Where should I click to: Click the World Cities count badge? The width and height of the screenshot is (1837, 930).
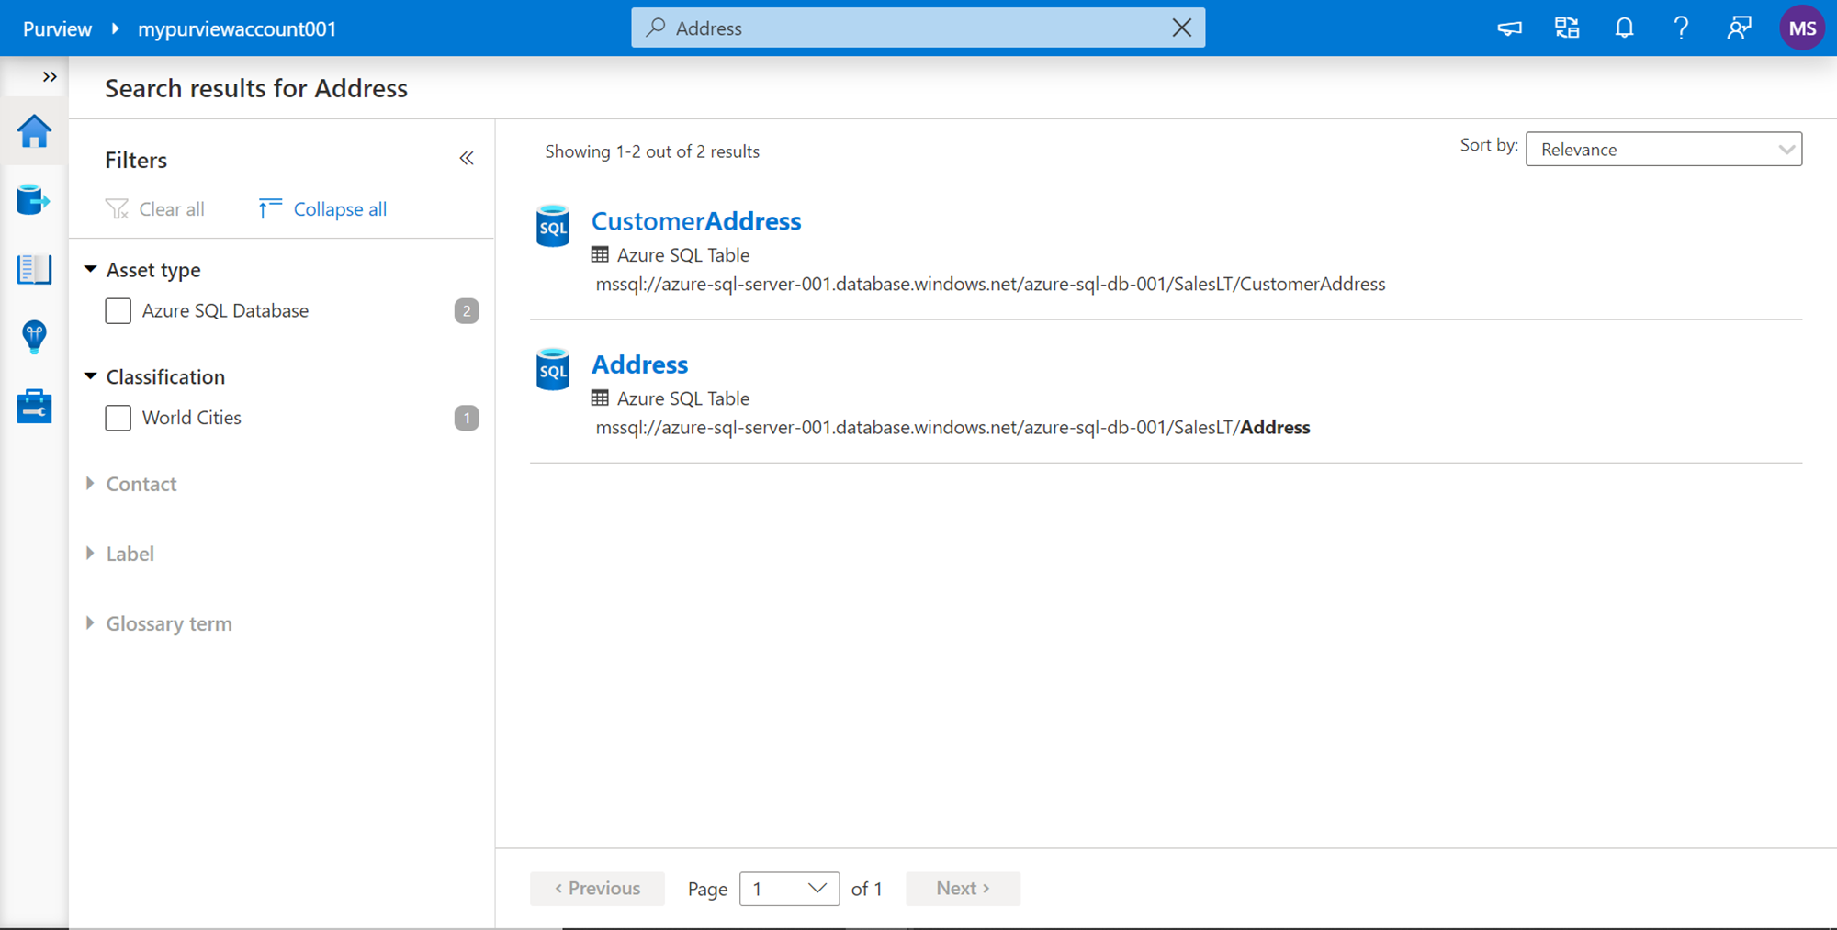click(467, 418)
